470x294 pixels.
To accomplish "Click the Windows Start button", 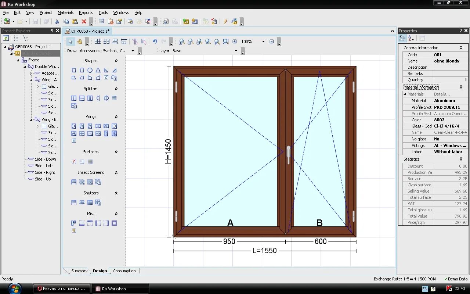I will pos(15,288).
